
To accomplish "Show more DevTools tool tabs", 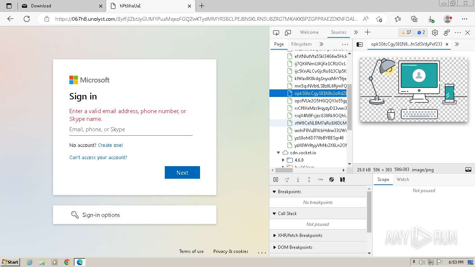I will pos(356,32).
